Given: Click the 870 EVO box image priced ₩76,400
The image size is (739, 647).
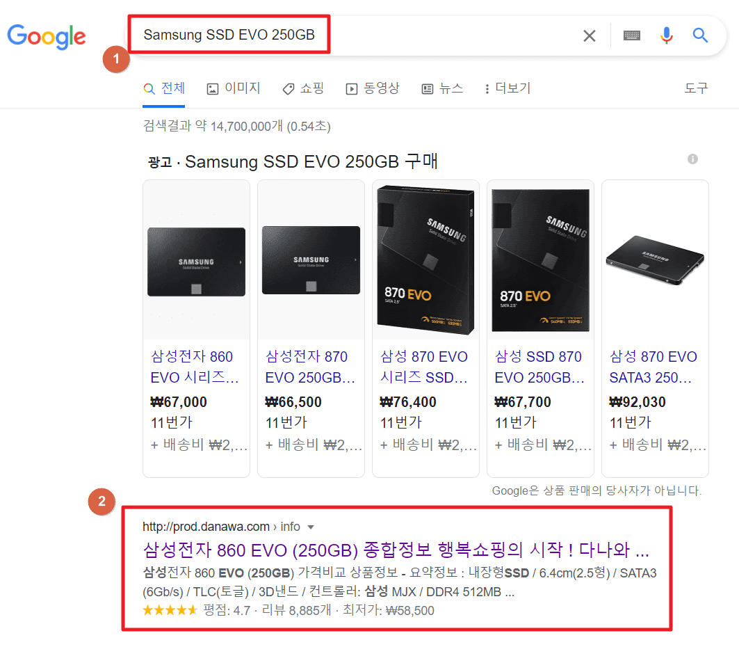Looking at the screenshot, I should tap(425, 259).
